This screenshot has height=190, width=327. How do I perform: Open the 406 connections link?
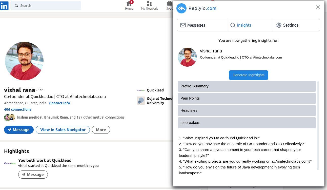pyautogui.click(x=18, y=109)
